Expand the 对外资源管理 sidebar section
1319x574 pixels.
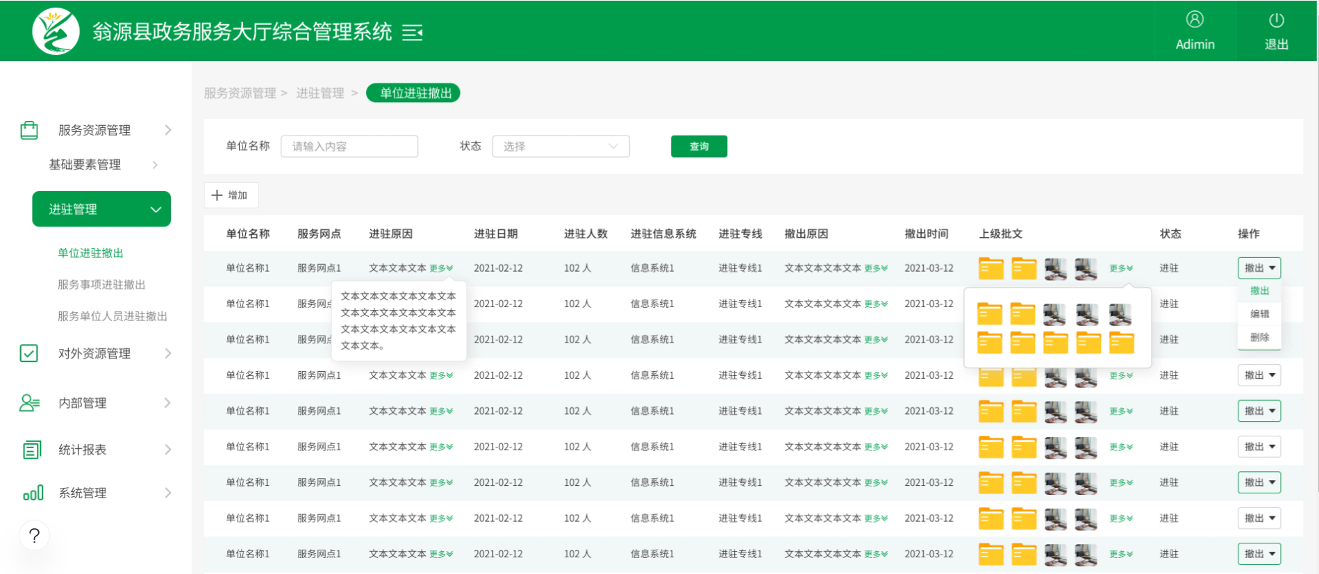coord(168,353)
